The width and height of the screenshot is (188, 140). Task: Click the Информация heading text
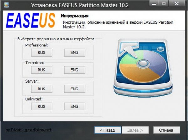75,16
